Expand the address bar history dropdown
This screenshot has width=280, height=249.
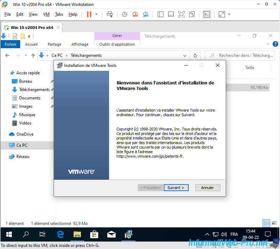(185, 56)
